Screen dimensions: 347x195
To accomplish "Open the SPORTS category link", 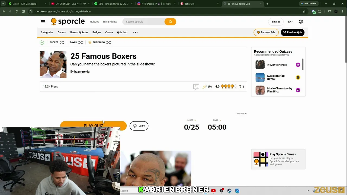I will [x=54, y=43].
